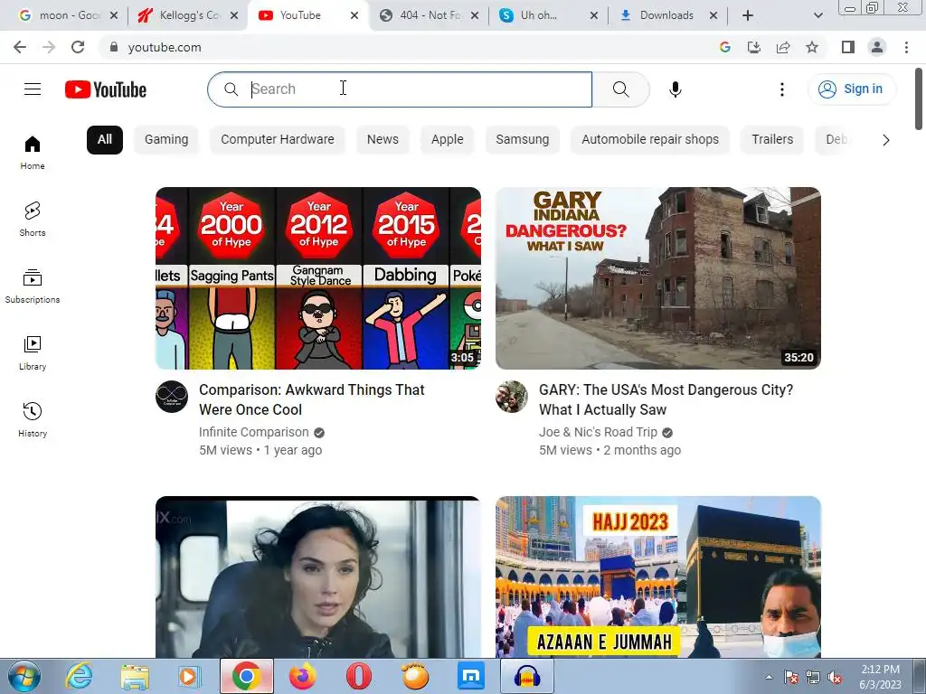Open Library in the sidebar
Viewport: 926px width, 694px height.
33,353
